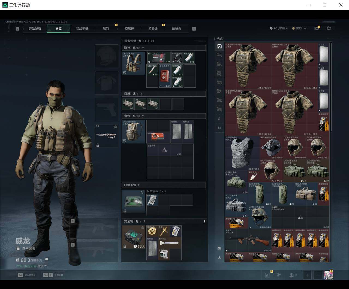
Task: Click the help icon next to 安全箱
Action: [144, 221]
